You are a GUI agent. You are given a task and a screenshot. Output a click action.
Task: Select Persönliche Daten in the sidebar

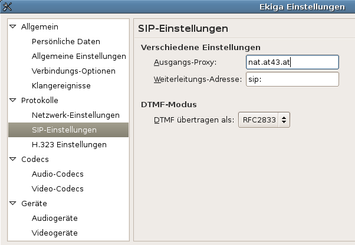66,42
